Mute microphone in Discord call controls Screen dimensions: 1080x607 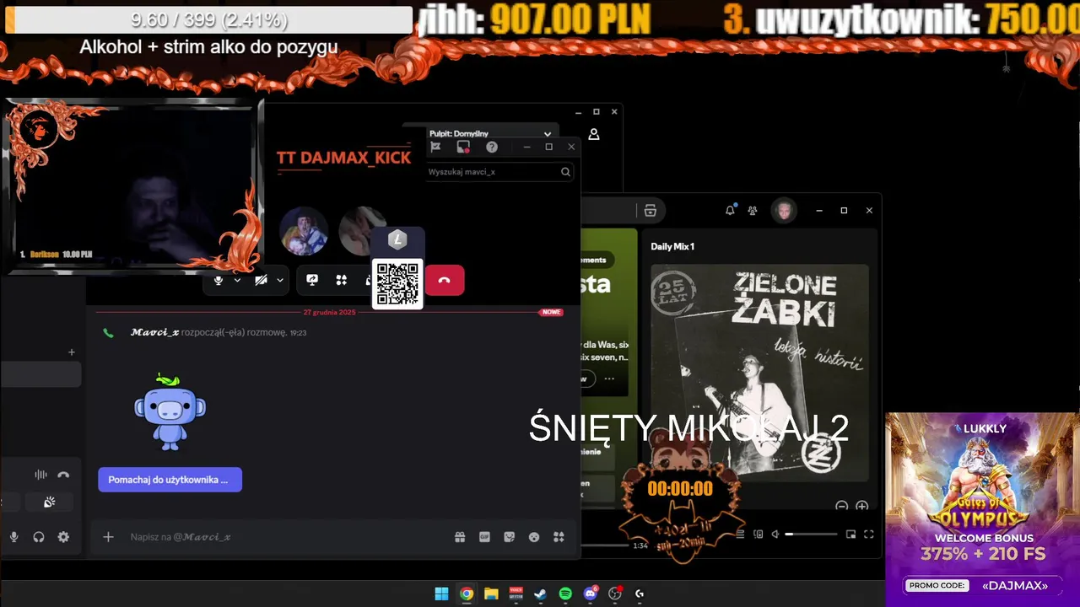[x=219, y=280]
